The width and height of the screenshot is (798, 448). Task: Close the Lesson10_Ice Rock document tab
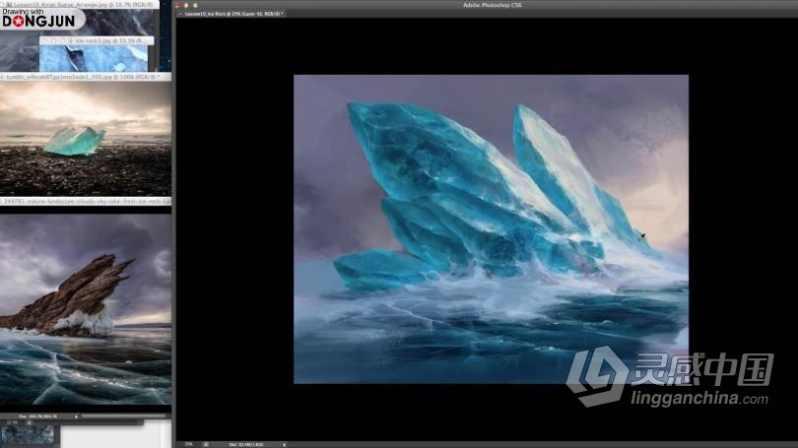pos(180,14)
